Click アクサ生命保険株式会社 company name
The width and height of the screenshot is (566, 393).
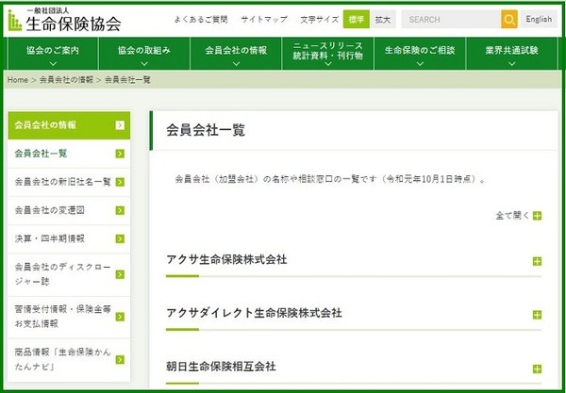pos(226,259)
